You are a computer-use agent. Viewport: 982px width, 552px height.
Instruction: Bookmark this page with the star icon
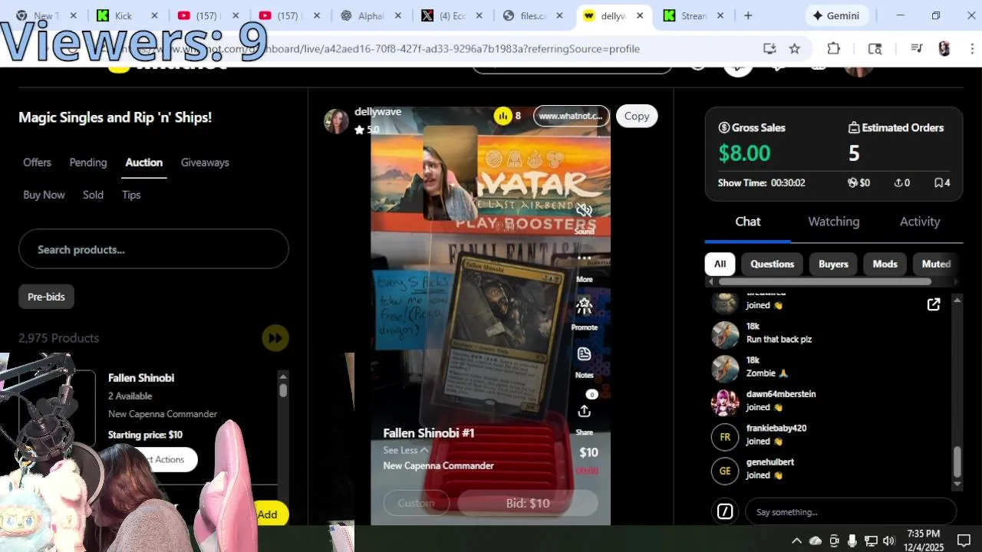(x=795, y=48)
